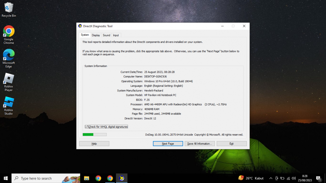This screenshot has width=326, height=183.
Task: Click the BIOS value F.35
Action: click(147, 100)
